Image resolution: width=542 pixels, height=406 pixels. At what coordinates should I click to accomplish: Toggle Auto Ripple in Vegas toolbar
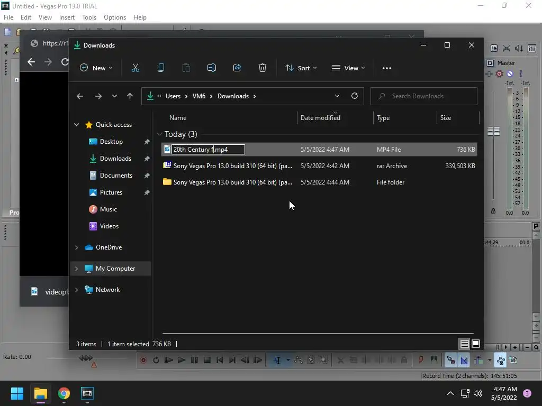click(x=478, y=361)
